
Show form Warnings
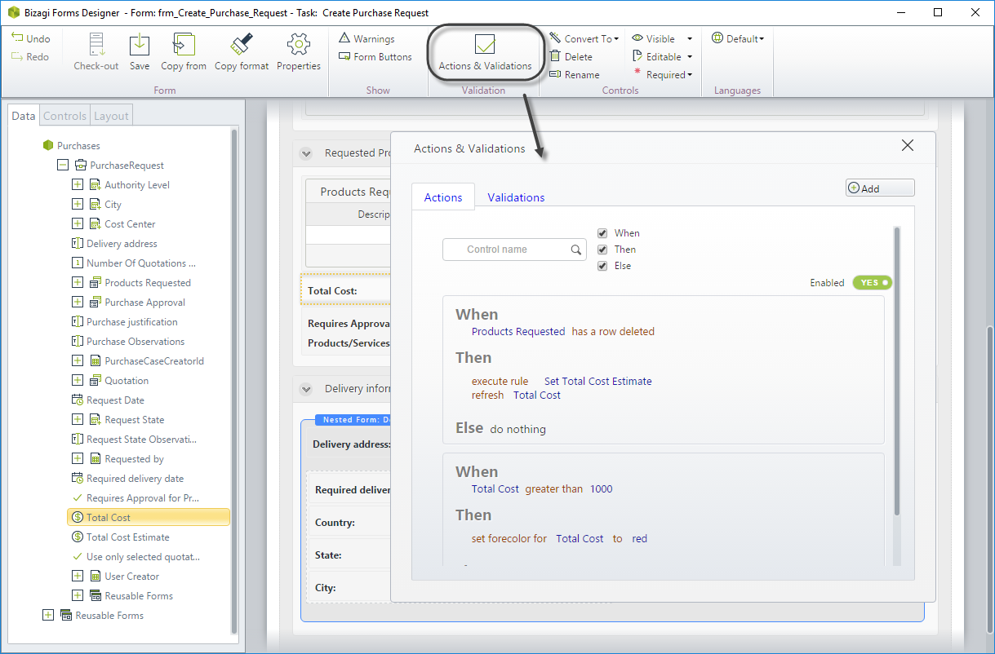point(366,39)
